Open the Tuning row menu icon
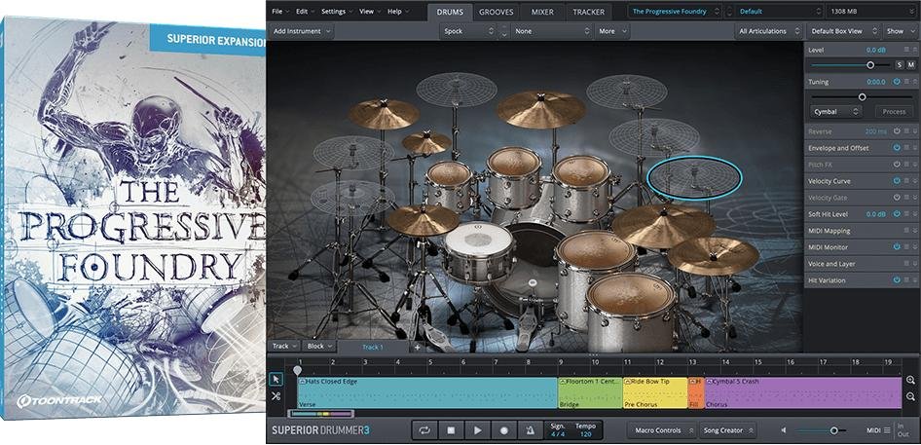 906,82
